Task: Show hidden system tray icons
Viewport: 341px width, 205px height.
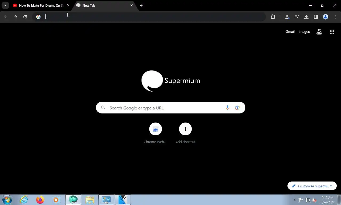Action: click(295, 200)
